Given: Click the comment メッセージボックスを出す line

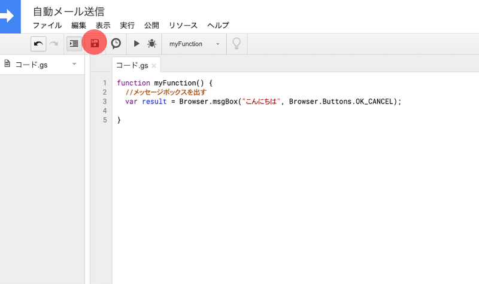Looking at the screenshot, I should [x=166, y=92].
